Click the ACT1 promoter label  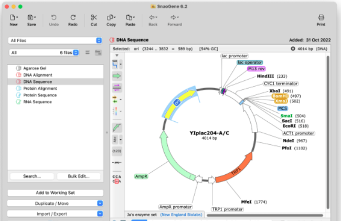[299, 133]
